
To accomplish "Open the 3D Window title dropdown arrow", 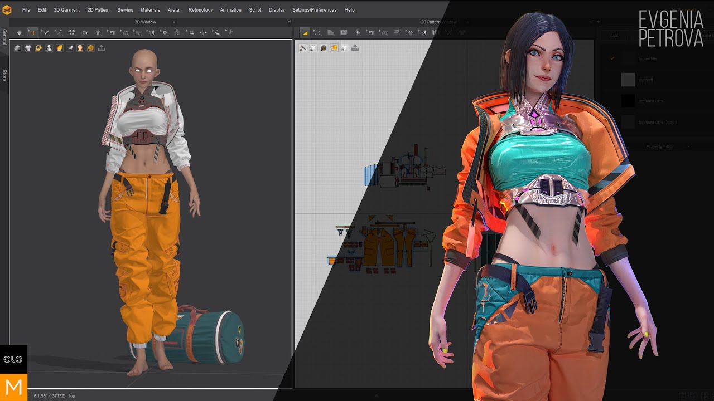I will [173, 22].
